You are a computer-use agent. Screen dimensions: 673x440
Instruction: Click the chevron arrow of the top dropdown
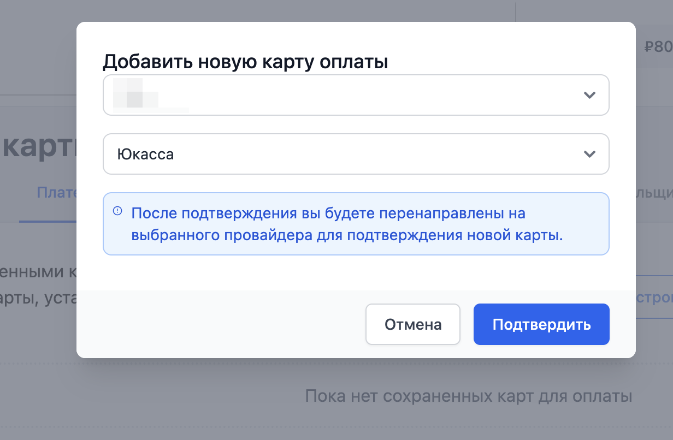pyautogui.click(x=589, y=95)
